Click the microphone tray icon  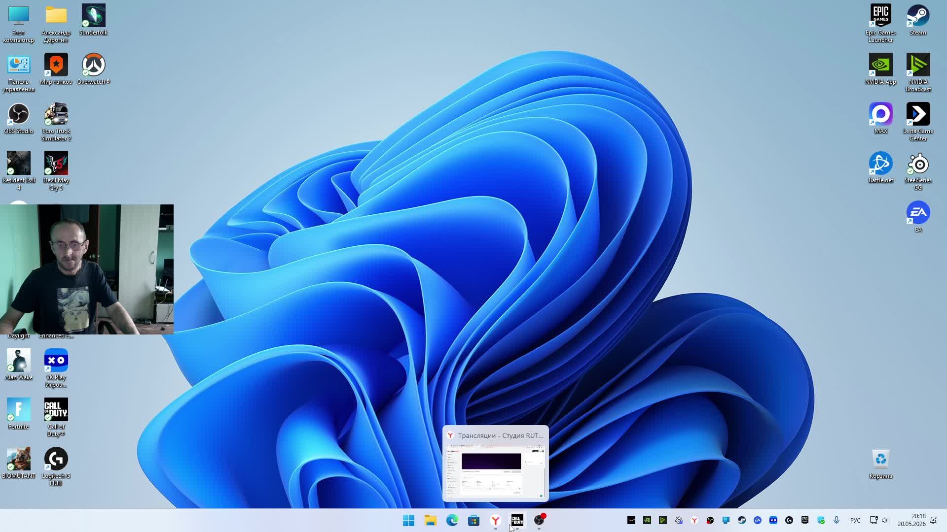pyautogui.click(x=837, y=520)
